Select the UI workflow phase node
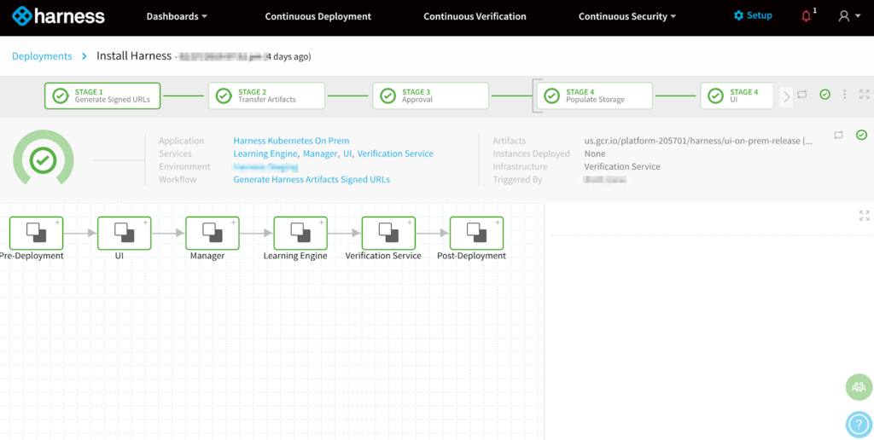This screenshot has width=874, height=440. (125, 233)
